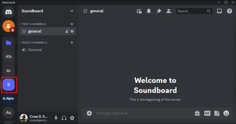
Task: Open the orange server with notification badge
Action: click(x=9, y=26)
